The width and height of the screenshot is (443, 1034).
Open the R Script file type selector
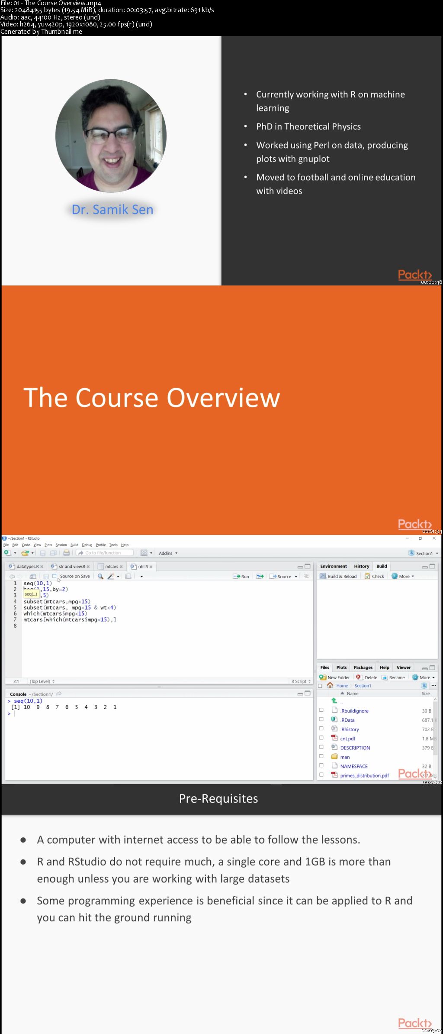[301, 681]
